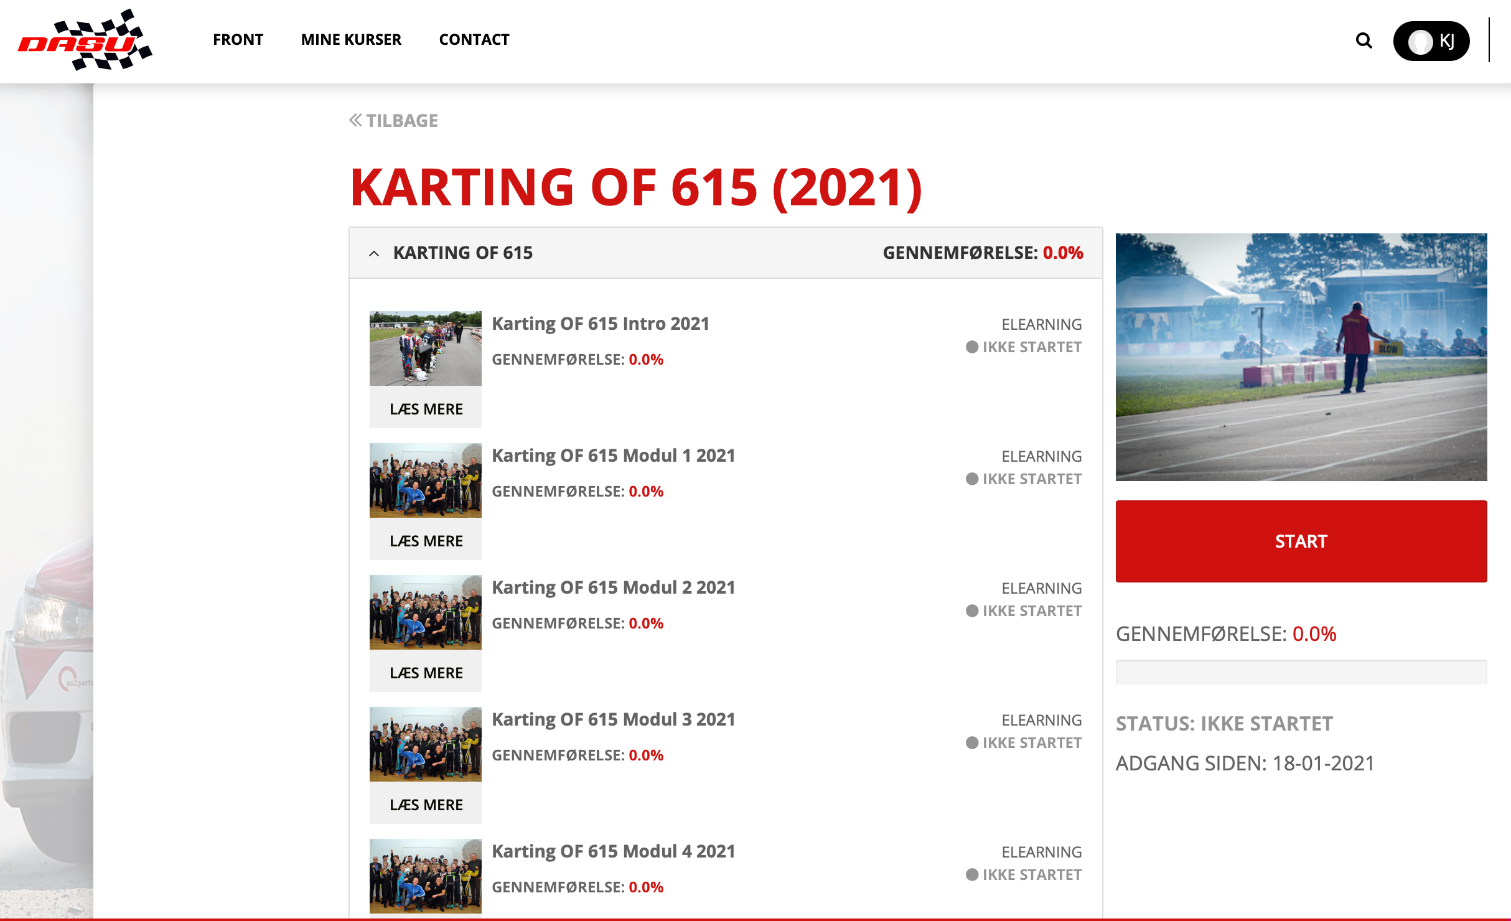This screenshot has width=1511, height=921.
Task: Open Karting OF 615 Modul 2 2021 title
Action: click(614, 587)
